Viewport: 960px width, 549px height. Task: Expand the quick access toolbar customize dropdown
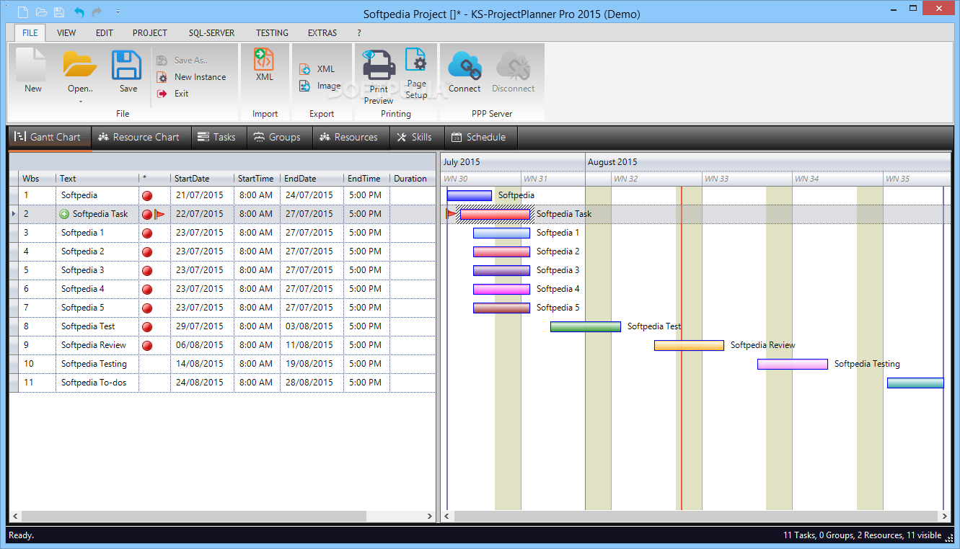pyautogui.click(x=118, y=12)
